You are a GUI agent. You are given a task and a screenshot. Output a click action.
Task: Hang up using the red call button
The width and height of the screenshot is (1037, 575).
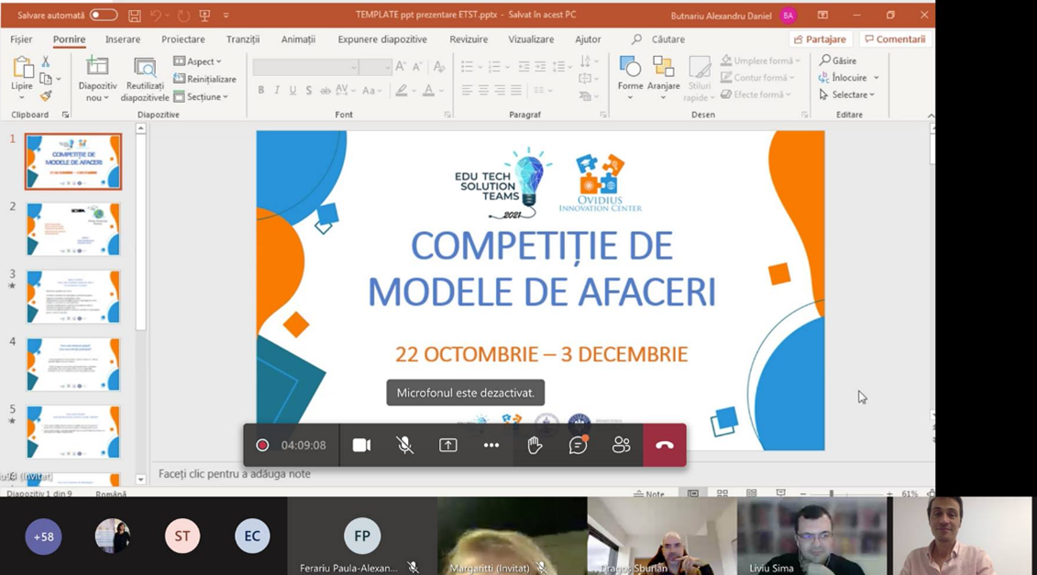click(664, 445)
